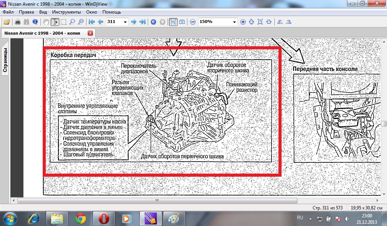Toggle continuous page layout mode
The height and width of the screenshot is (226, 387).
[173, 22]
